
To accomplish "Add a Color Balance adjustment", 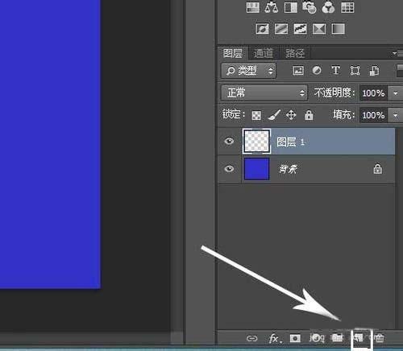I will pos(271,7).
